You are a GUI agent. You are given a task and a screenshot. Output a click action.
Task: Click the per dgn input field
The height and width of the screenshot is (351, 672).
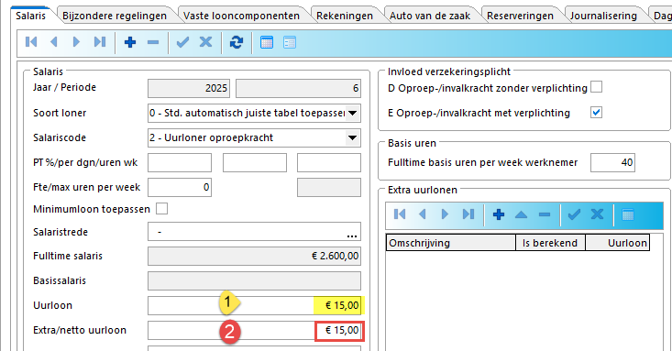(x=255, y=163)
